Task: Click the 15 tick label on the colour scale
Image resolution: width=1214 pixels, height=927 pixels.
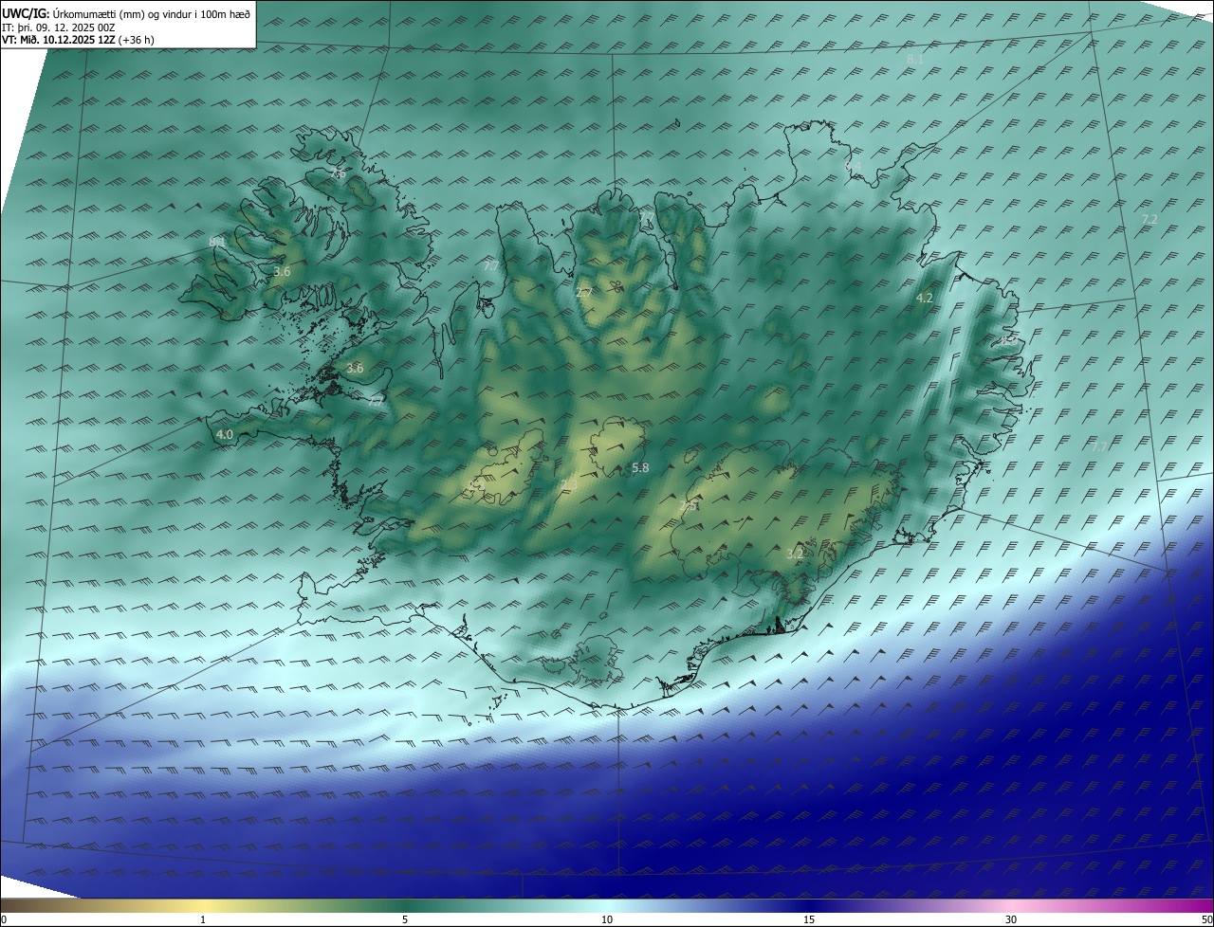Action: [x=809, y=919]
